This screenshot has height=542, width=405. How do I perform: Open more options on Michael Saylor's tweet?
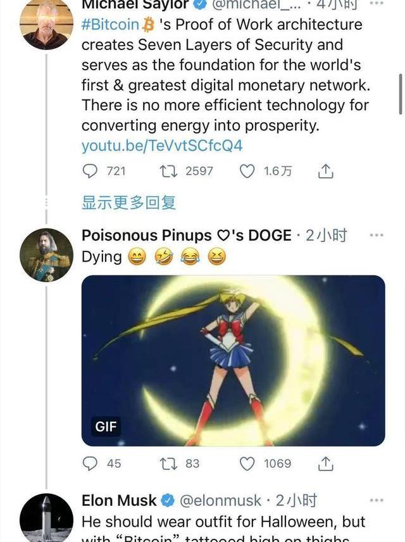point(377,4)
